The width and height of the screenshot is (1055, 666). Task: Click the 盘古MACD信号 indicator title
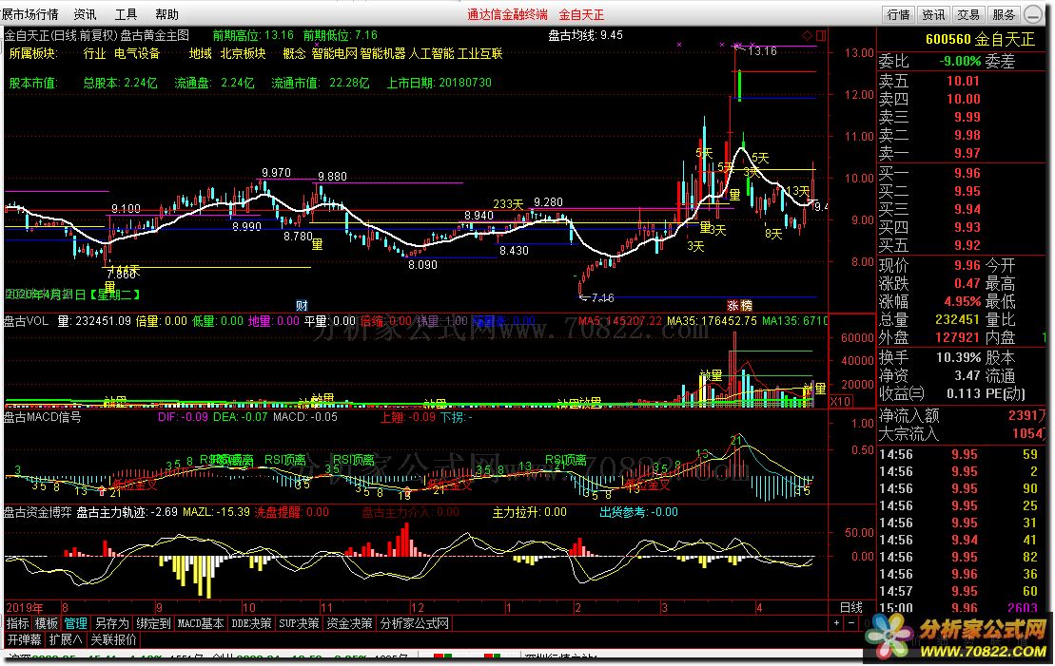coord(43,417)
